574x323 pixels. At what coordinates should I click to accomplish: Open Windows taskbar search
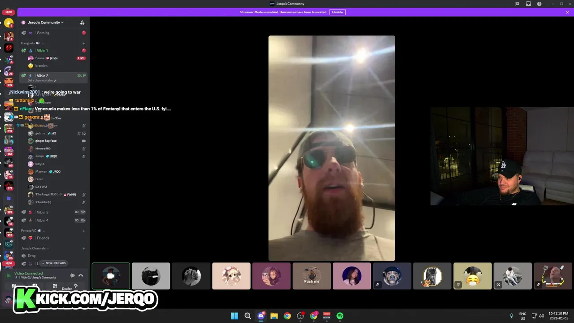[248, 316]
